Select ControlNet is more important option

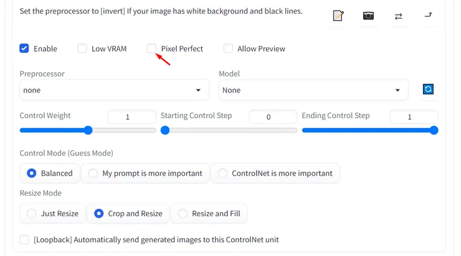[x=222, y=173]
